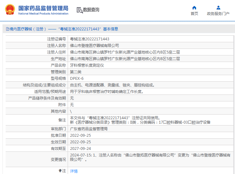Click intended use text 用于牙科临床根管治疗

click(x=107, y=92)
